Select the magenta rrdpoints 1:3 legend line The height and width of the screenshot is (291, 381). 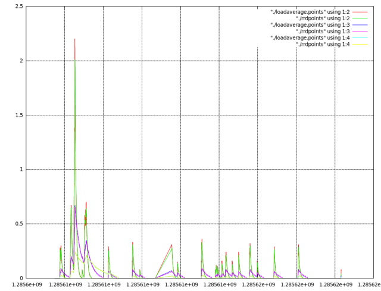pos(361,32)
